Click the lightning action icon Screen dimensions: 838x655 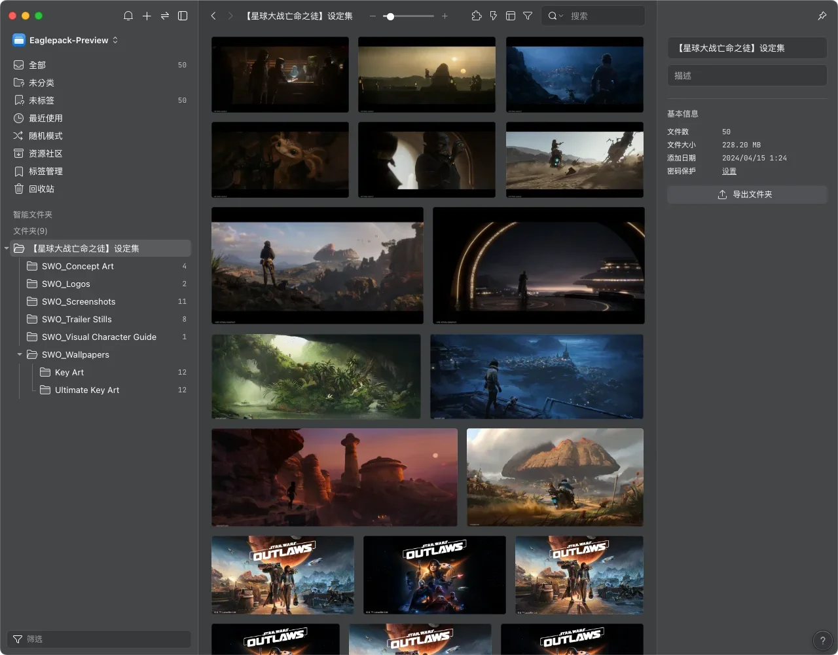pyautogui.click(x=494, y=16)
